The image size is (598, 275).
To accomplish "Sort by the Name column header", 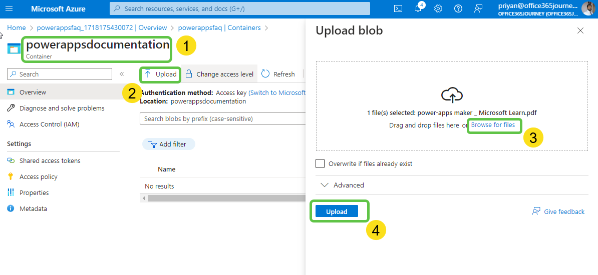I will click(x=167, y=169).
